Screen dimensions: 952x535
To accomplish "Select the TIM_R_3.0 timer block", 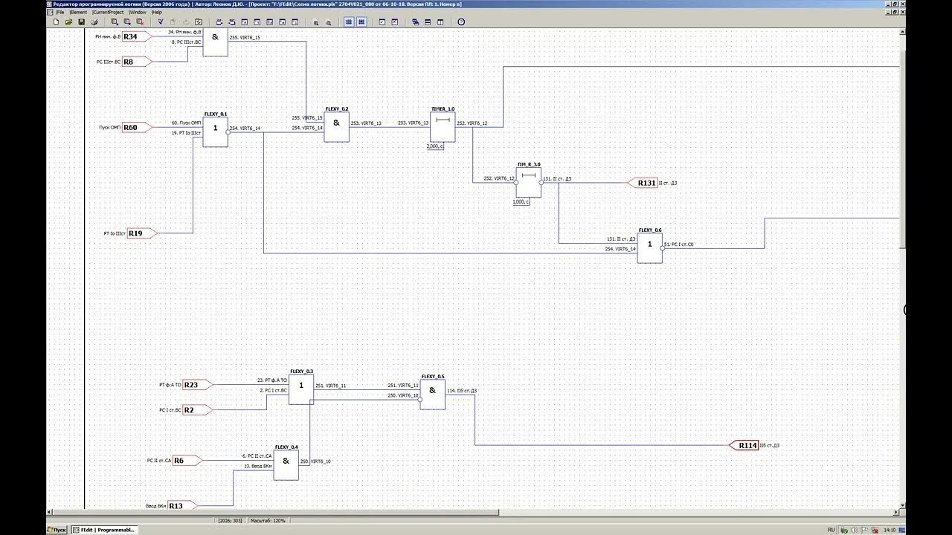I will [529, 182].
